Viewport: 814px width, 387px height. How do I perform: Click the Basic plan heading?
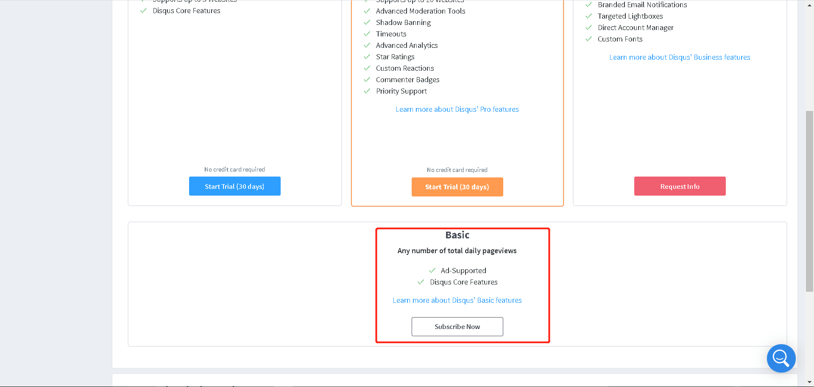(x=457, y=235)
